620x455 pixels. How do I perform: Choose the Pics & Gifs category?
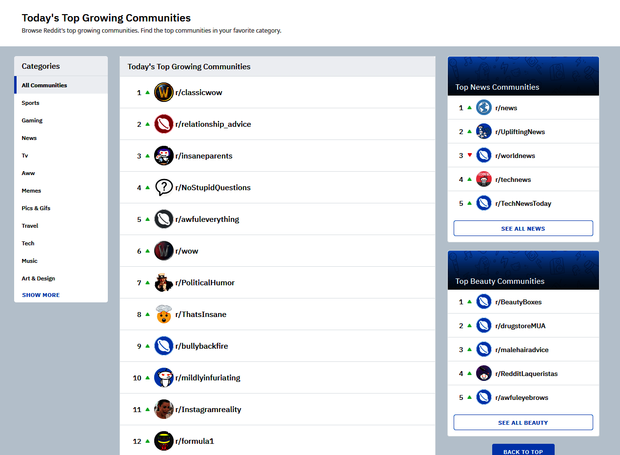point(36,208)
